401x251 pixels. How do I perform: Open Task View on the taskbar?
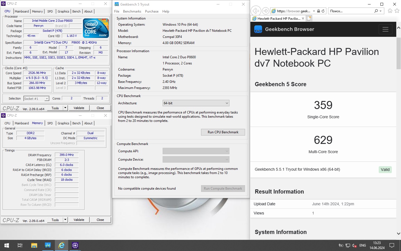point(20,245)
